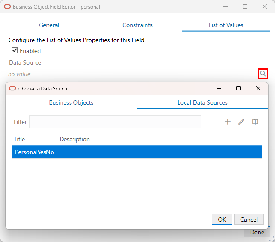The image size is (275, 242).
Task: Click the Filter text field
Action: tap(115, 122)
